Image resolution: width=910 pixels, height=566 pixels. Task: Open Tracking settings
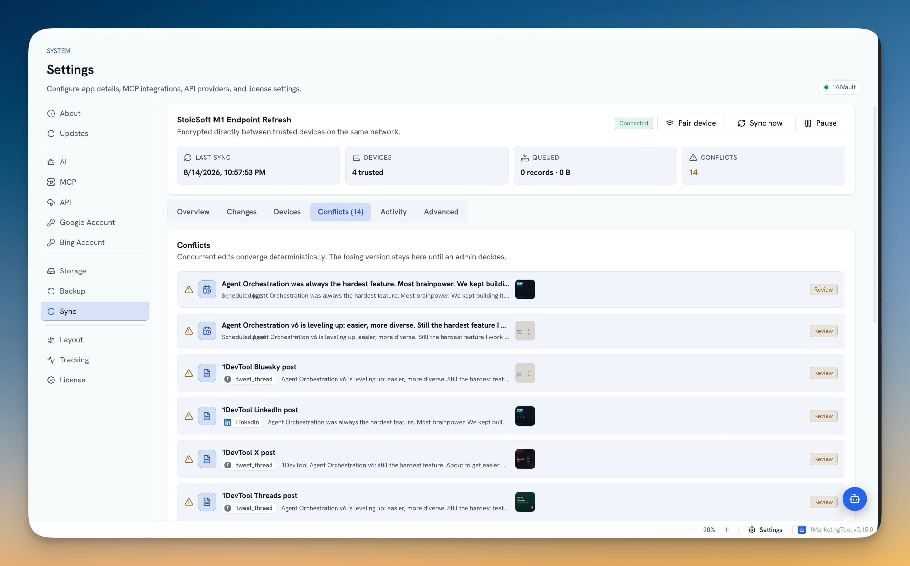pos(95,360)
